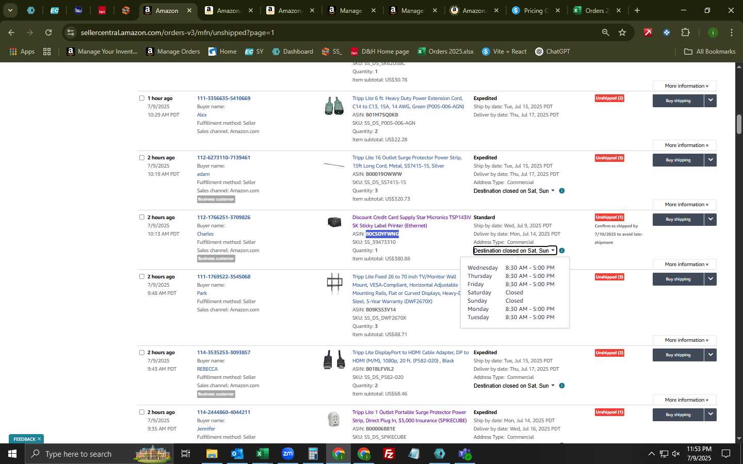
Task: Close the active Amazon tab
Action: point(189,10)
